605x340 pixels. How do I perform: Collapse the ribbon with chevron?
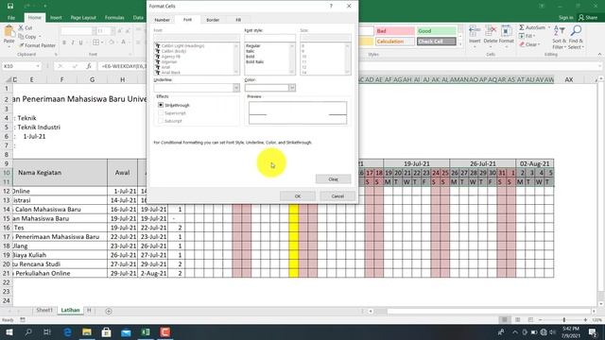[599, 55]
